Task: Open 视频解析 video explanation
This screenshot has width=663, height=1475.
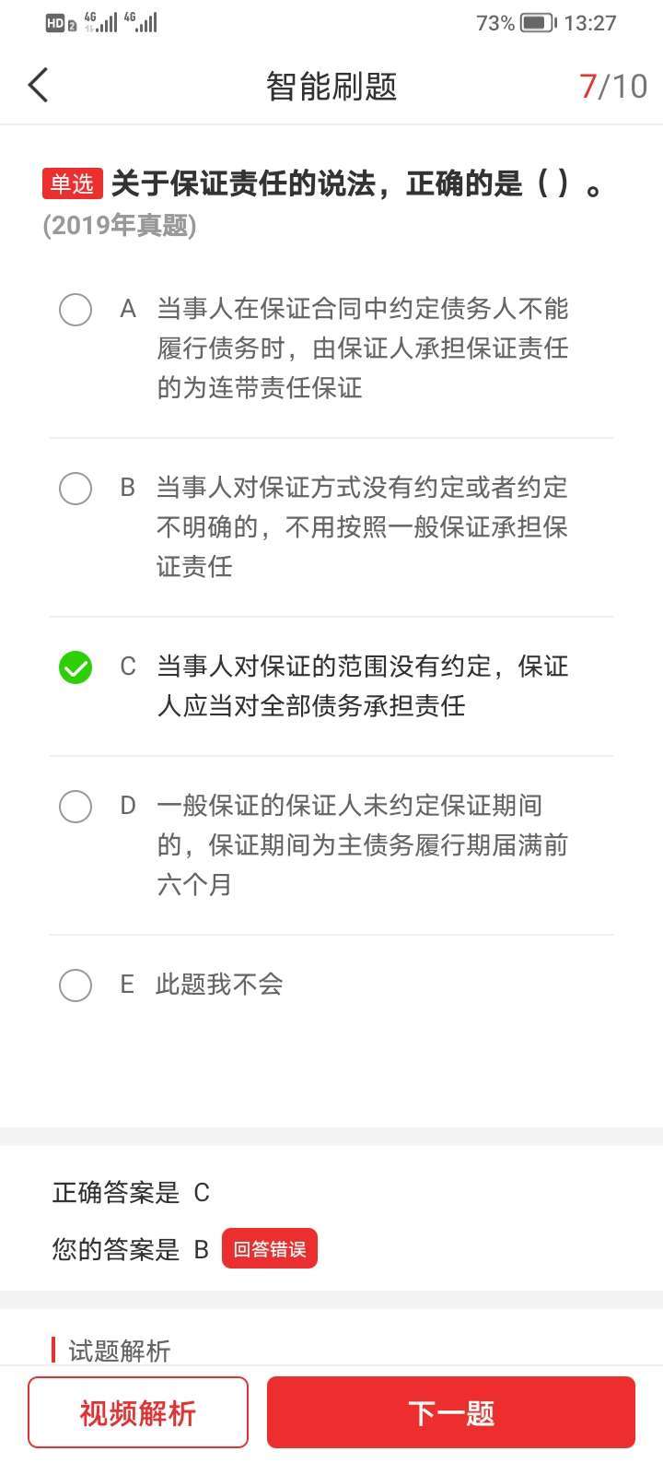Action: pyautogui.click(x=138, y=1412)
